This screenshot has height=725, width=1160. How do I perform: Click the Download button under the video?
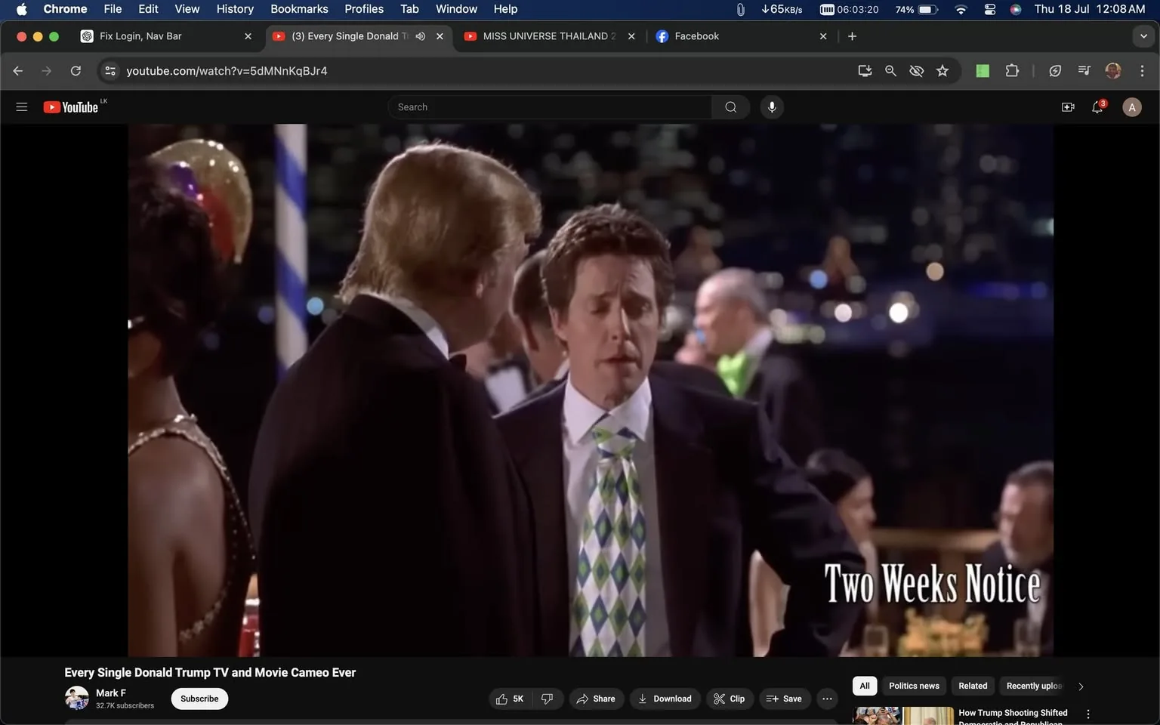point(665,699)
